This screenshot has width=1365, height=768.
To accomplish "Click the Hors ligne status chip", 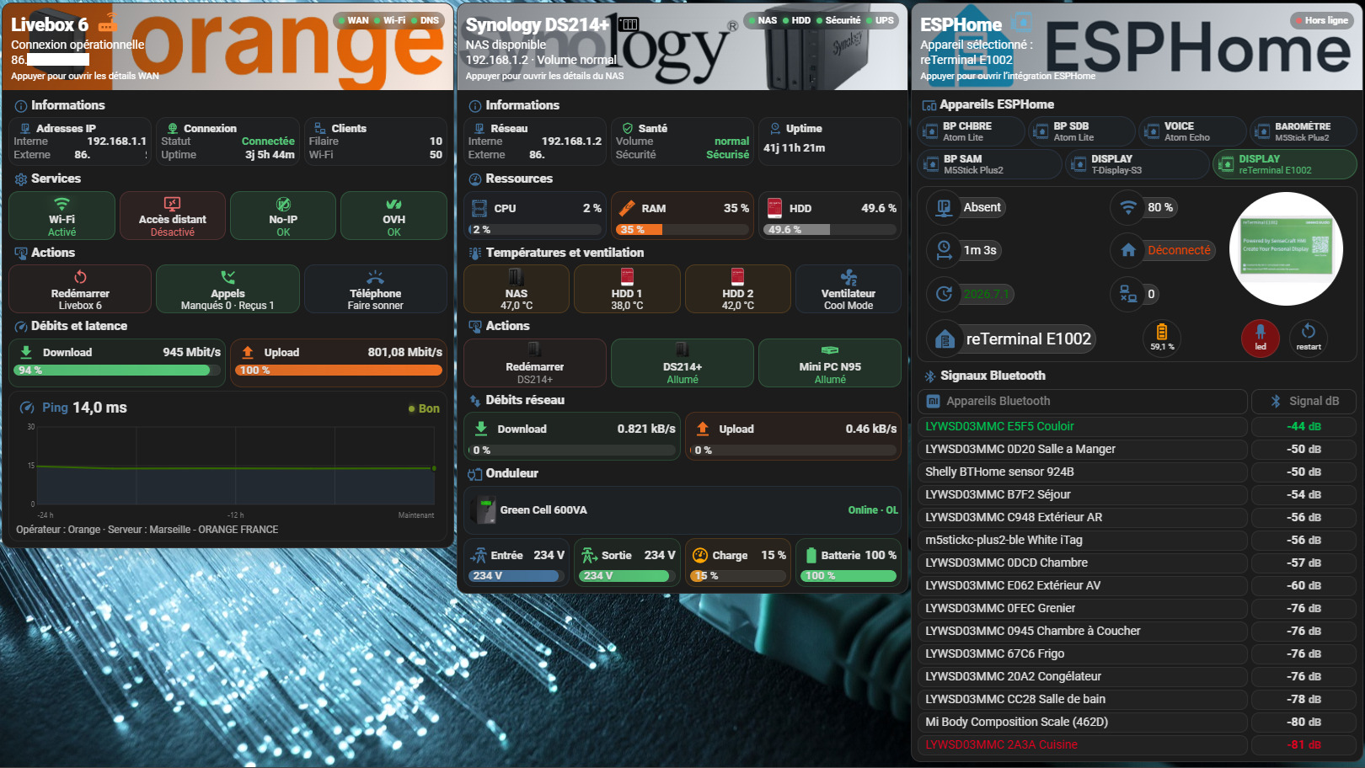I will click(1320, 20).
